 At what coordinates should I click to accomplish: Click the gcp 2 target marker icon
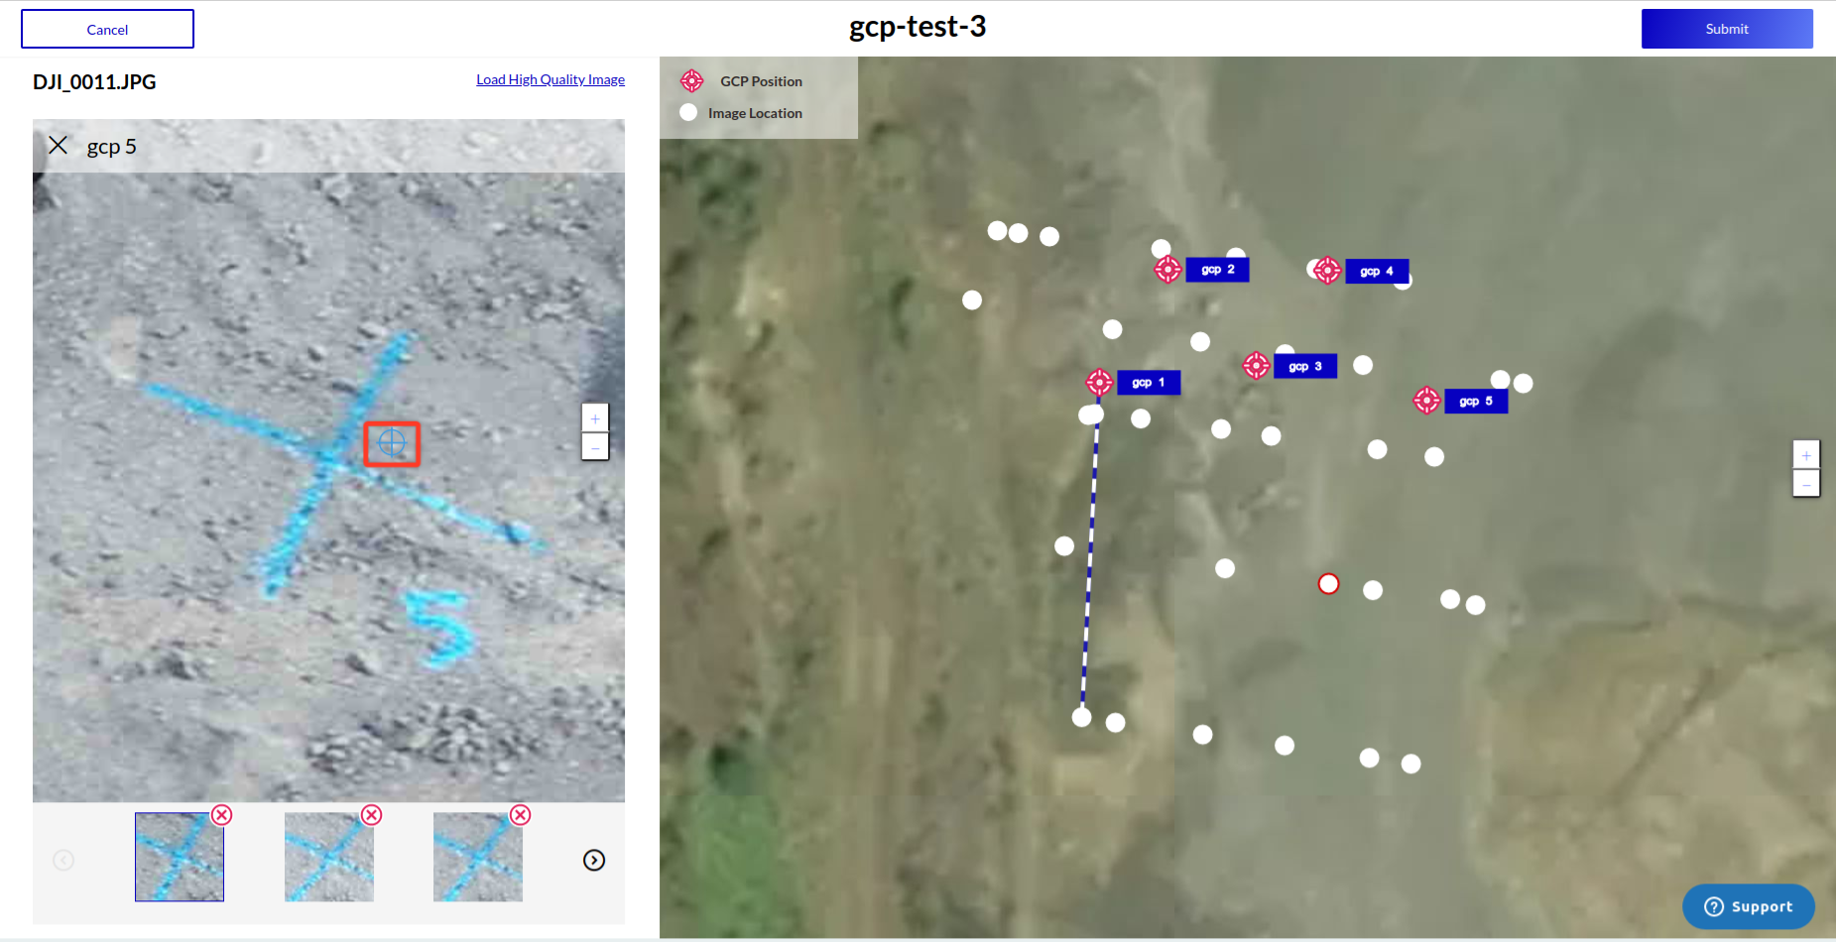coord(1167,269)
